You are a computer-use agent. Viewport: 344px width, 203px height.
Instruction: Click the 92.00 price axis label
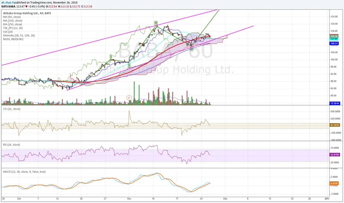(x=333, y=74)
